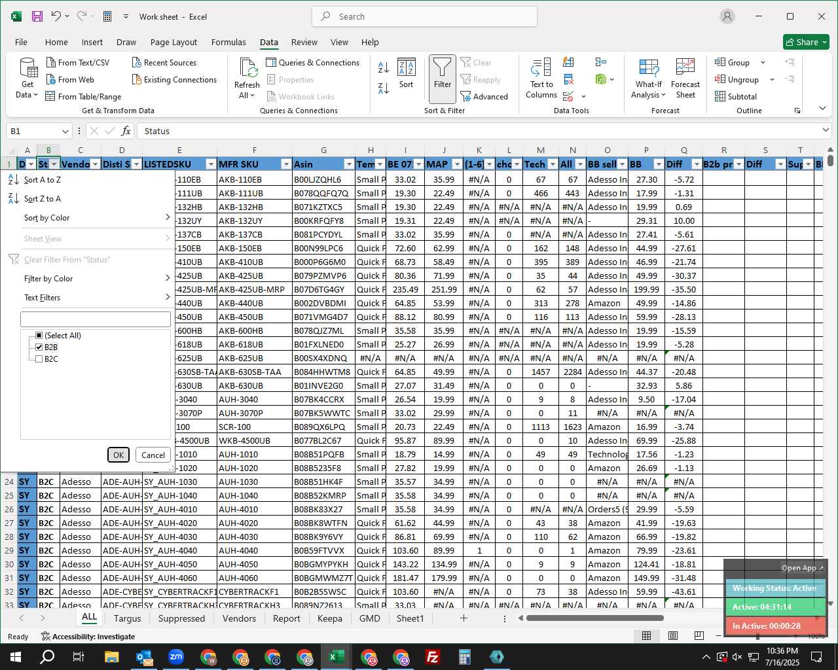Click the Search box in title bar
Image resolution: width=838 pixels, height=670 pixels.
(x=424, y=16)
